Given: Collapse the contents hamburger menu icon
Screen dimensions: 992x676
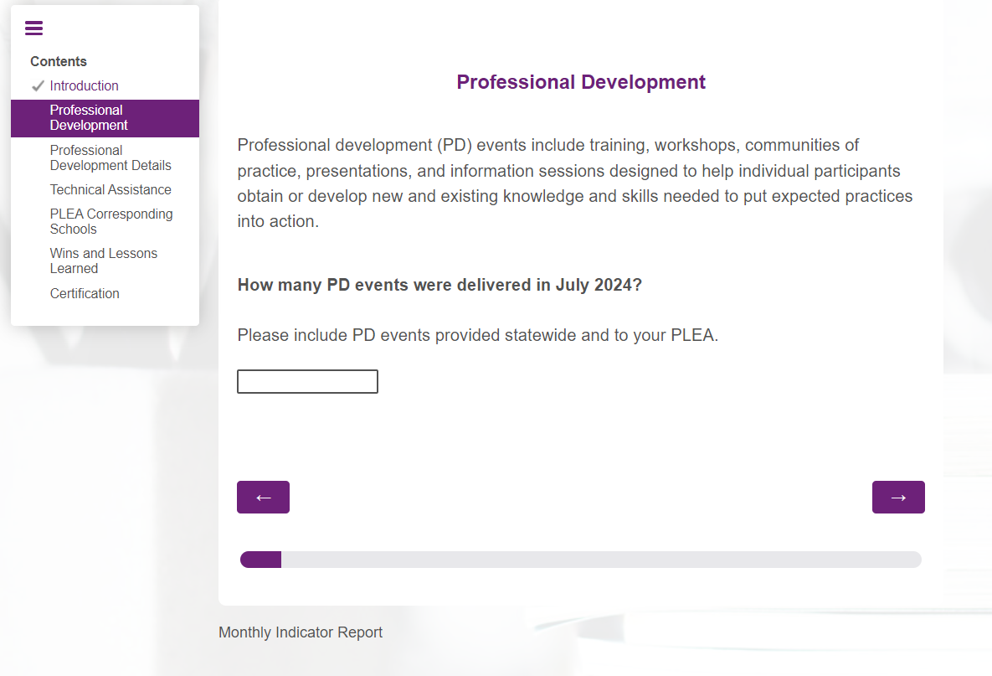Looking at the screenshot, I should coord(33,28).
